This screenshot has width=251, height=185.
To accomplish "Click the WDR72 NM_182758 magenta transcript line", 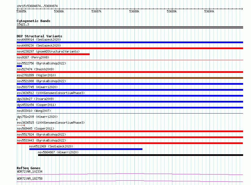I will click(x=130, y=181).
